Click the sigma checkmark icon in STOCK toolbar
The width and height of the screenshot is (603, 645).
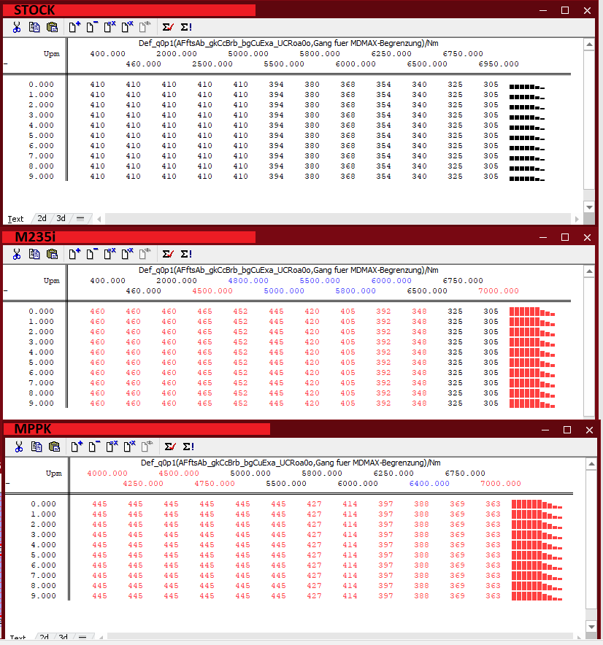pos(168,27)
